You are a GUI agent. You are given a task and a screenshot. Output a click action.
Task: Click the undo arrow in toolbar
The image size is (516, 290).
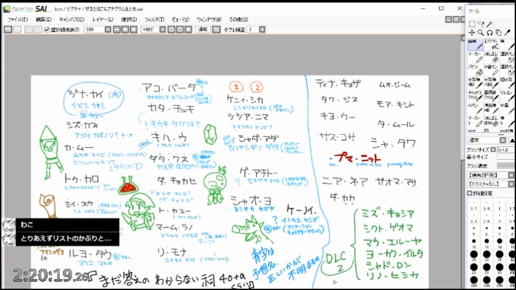pyautogui.click(x=8, y=30)
